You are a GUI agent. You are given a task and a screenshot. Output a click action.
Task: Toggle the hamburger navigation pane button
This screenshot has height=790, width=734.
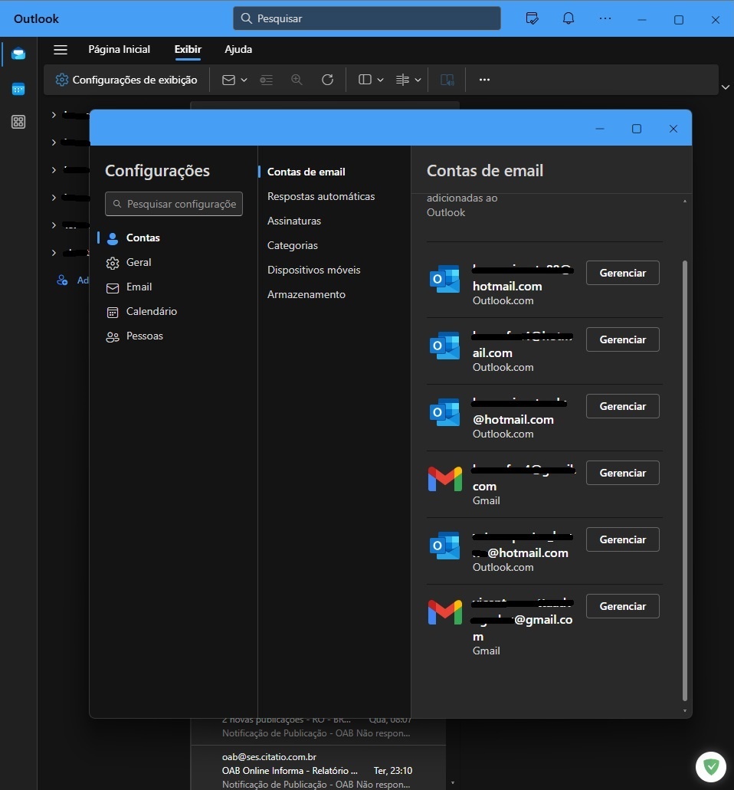[x=61, y=49]
